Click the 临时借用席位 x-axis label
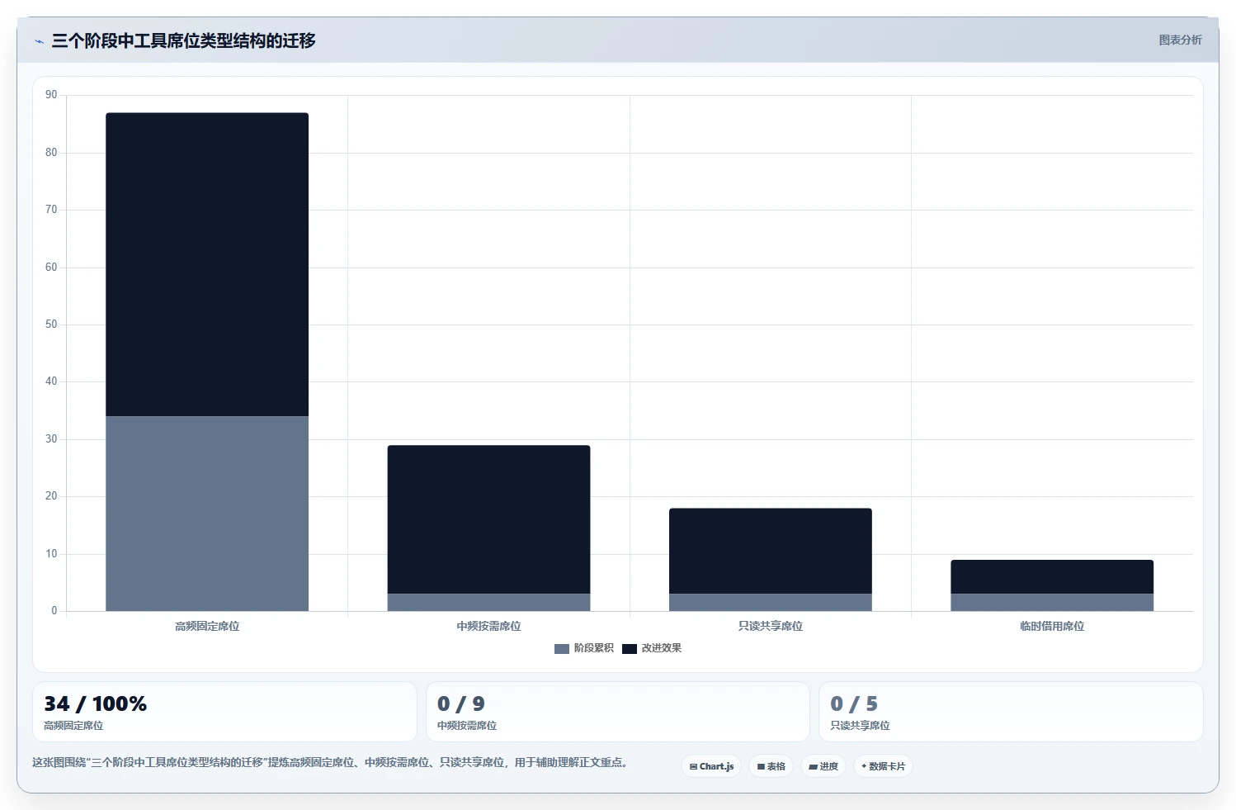1236x810 pixels. [1052, 627]
